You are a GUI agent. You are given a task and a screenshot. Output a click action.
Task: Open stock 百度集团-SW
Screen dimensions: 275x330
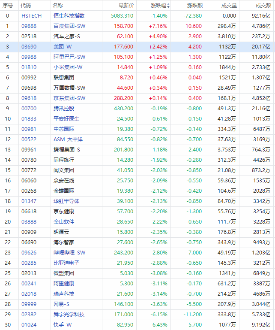pos(69,26)
